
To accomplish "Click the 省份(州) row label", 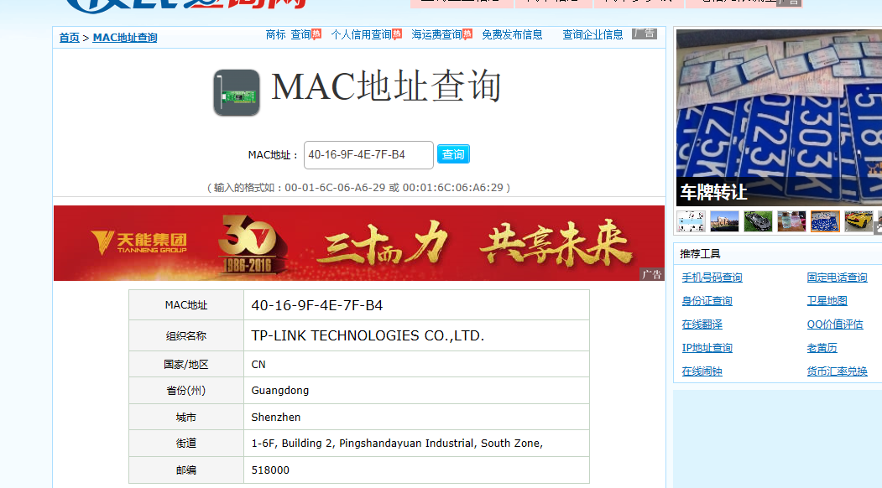I will pos(186,390).
